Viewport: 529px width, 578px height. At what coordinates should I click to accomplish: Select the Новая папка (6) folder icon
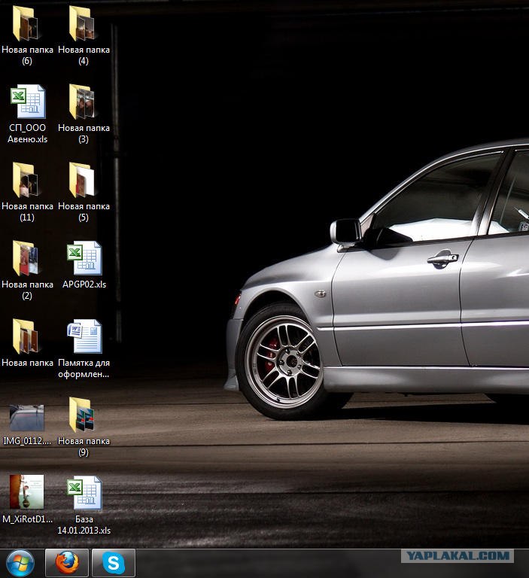pos(27,24)
